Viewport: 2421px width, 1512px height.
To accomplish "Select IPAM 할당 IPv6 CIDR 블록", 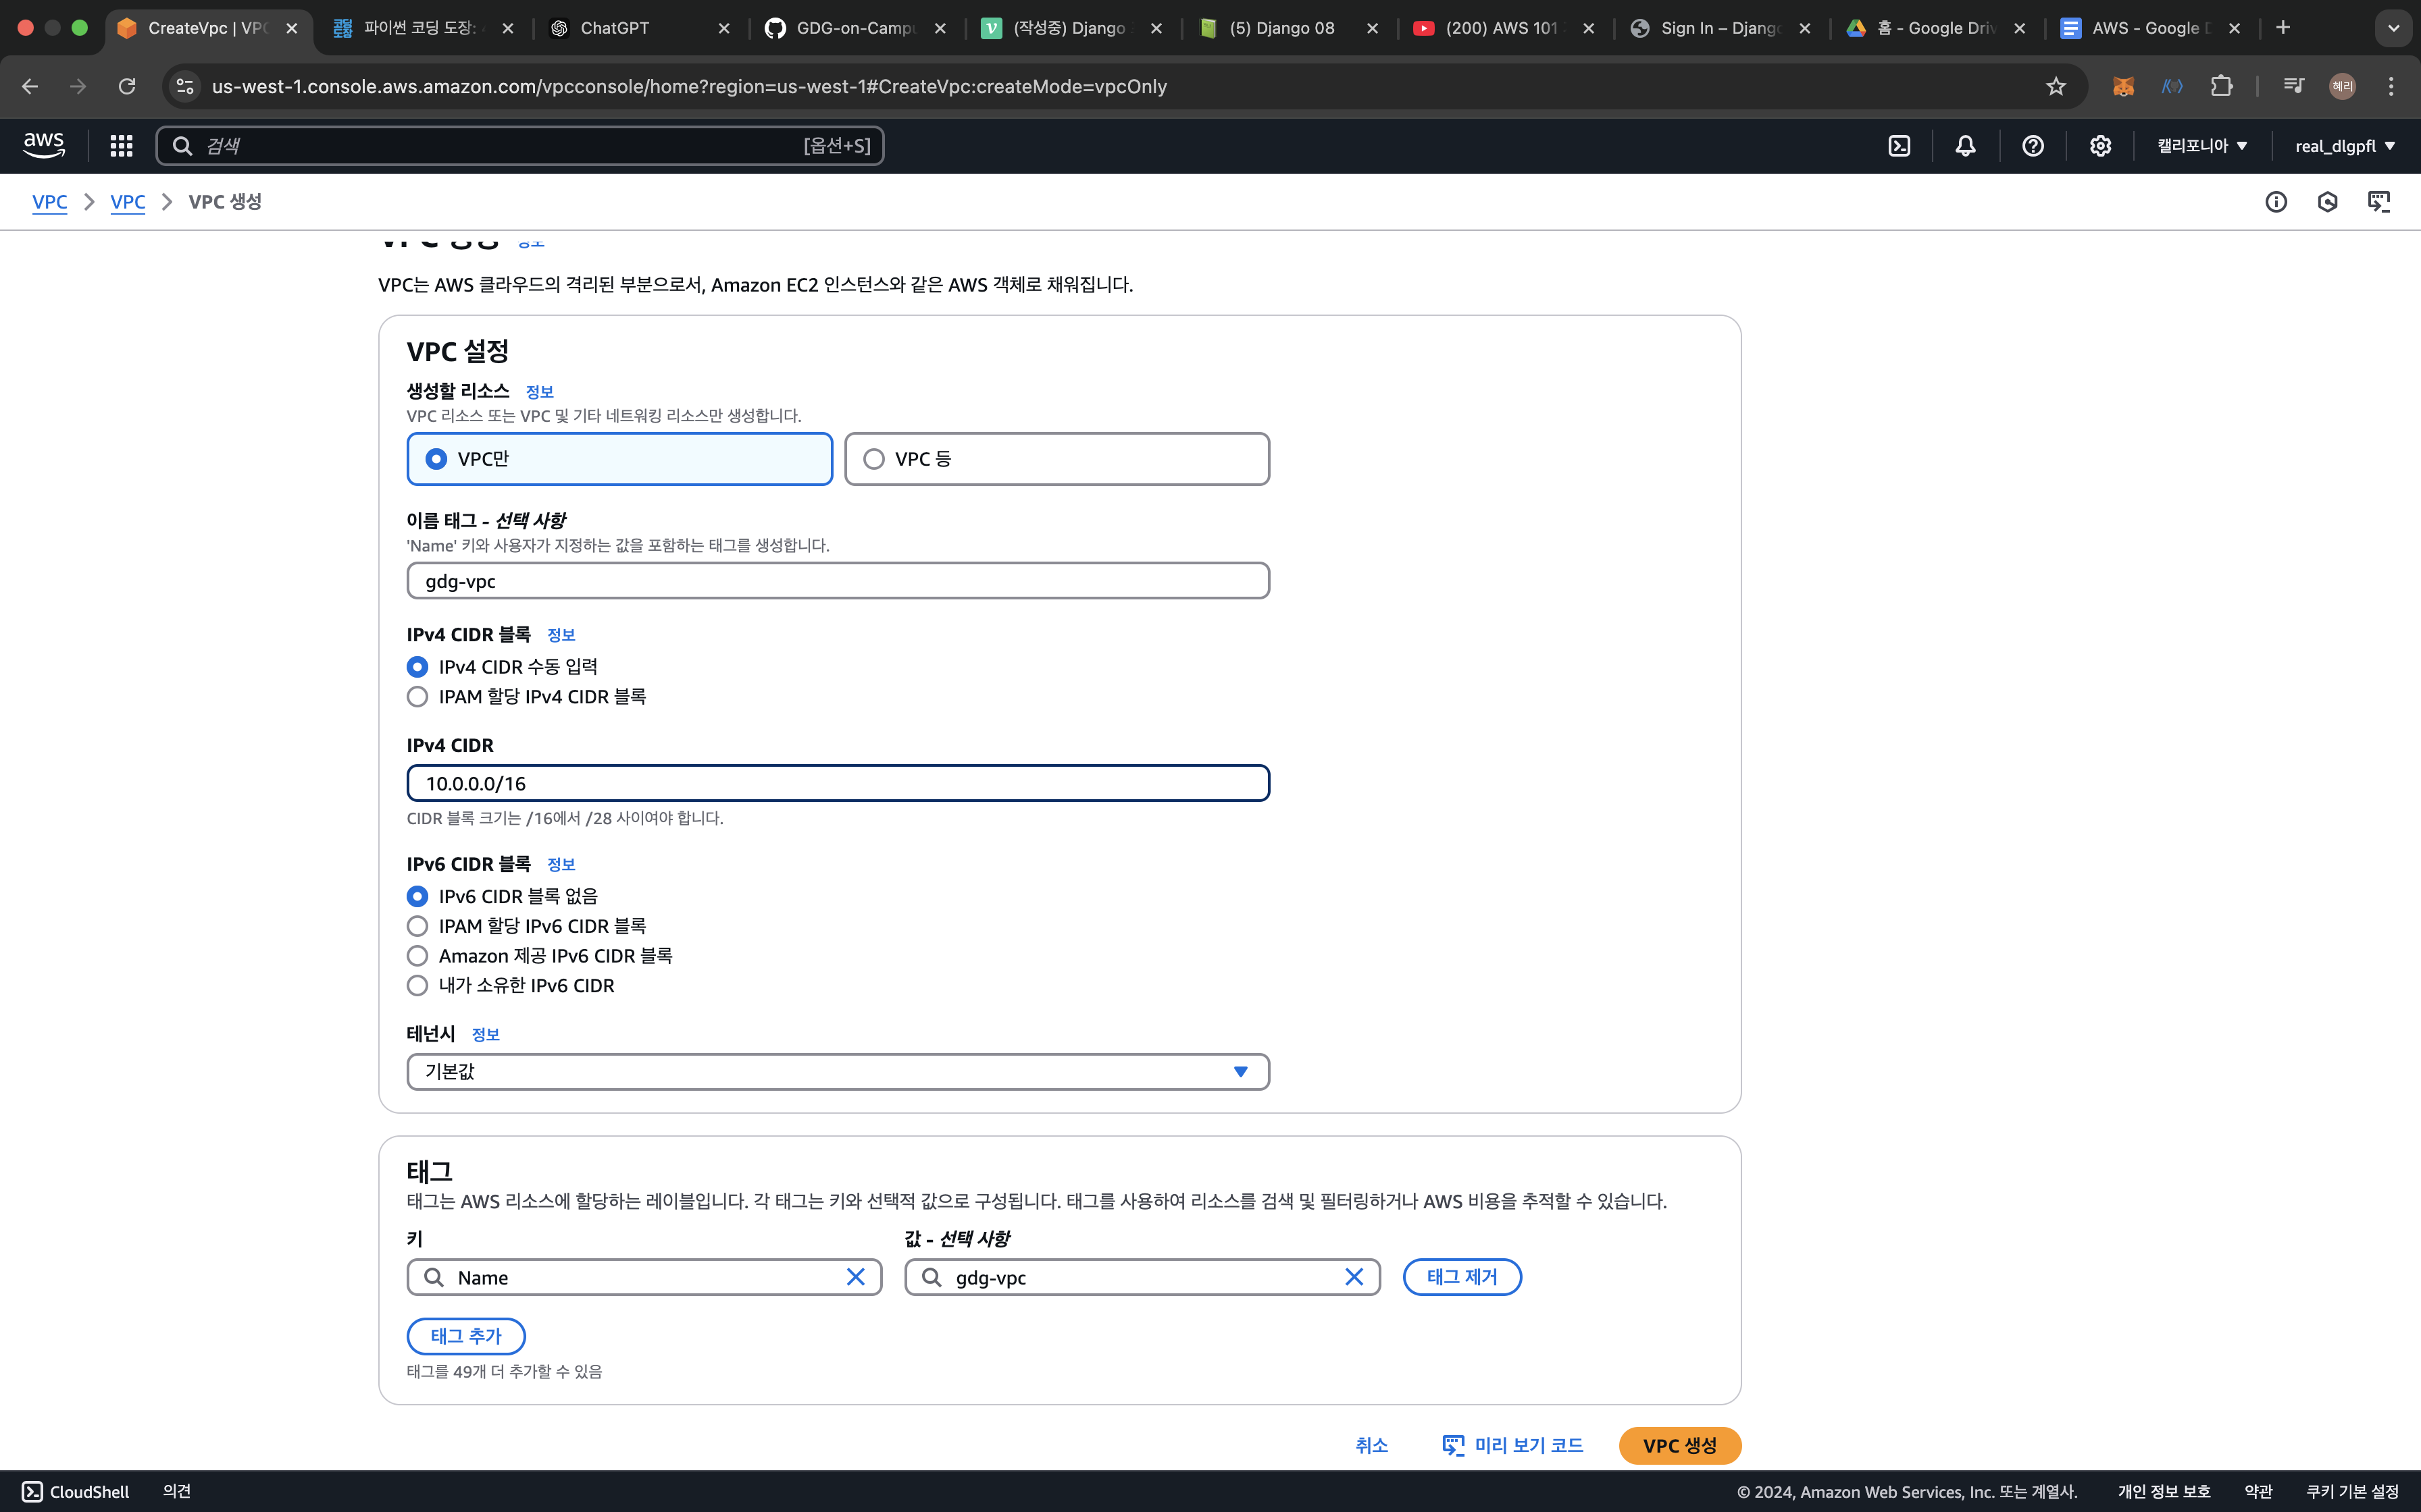I will click(x=417, y=926).
